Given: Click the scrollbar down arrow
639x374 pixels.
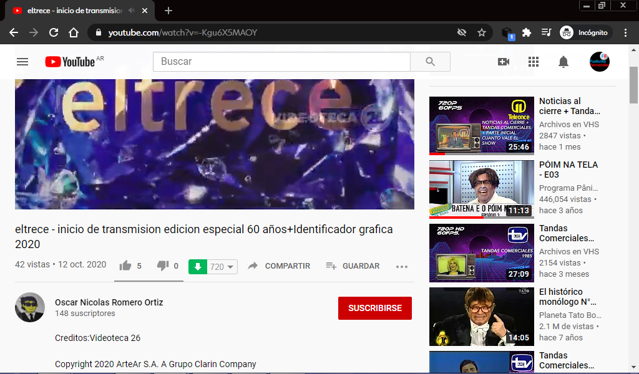Looking at the screenshot, I should pyautogui.click(x=633, y=368).
